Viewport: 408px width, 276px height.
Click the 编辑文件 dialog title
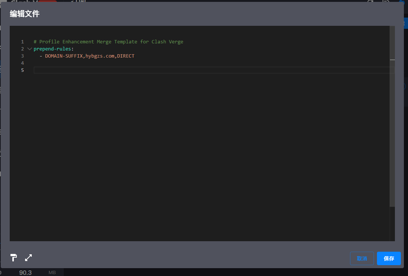tap(24, 14)
